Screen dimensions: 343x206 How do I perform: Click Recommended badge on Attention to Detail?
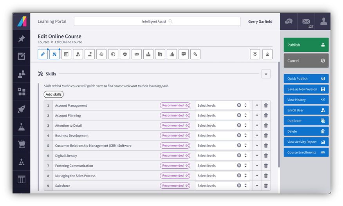click(175, 126)
